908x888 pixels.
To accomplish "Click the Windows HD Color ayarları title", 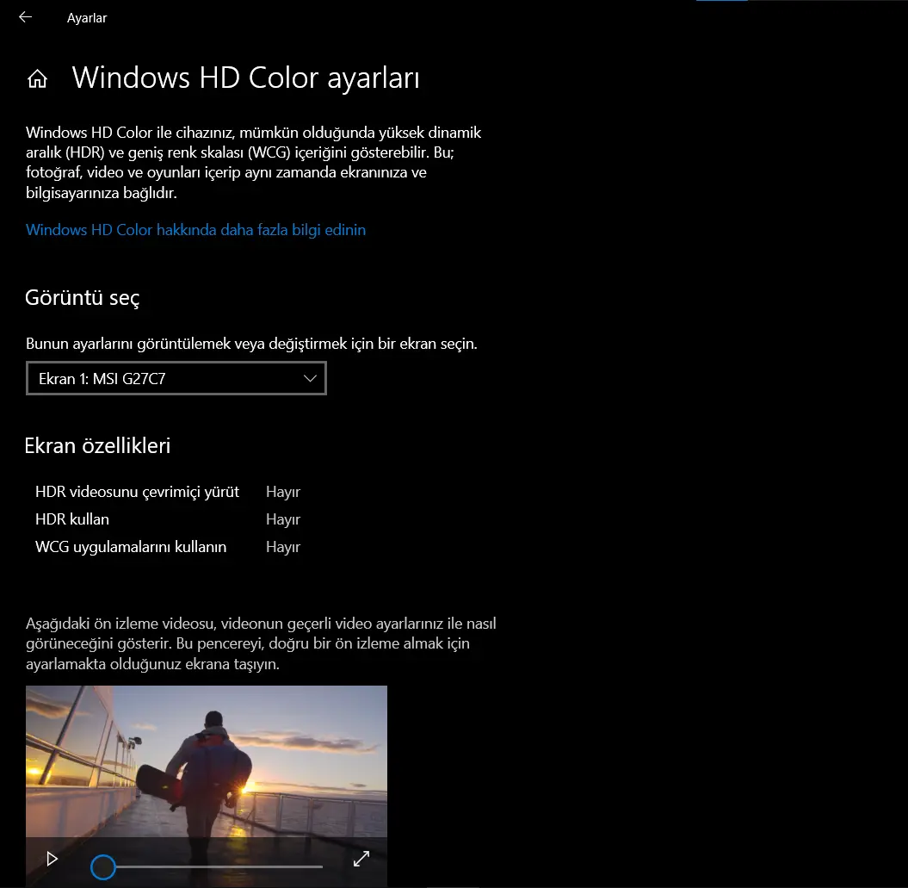I will coord(245,78).
